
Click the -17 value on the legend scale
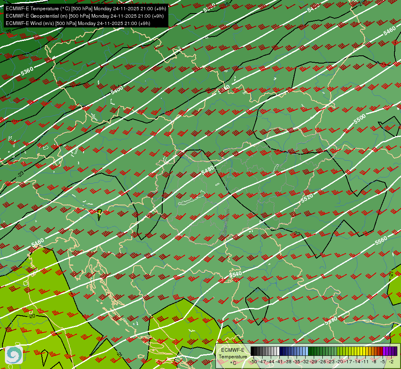click(348, 362)
